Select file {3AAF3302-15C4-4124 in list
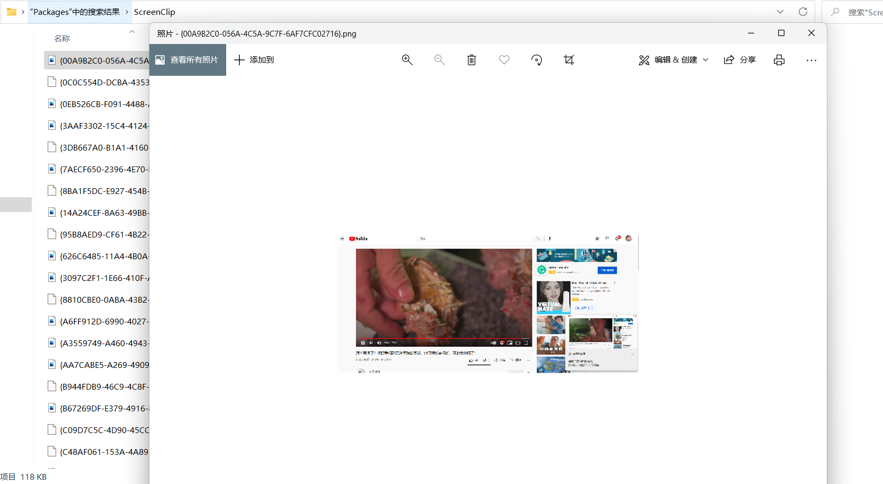 click(104, 126)
